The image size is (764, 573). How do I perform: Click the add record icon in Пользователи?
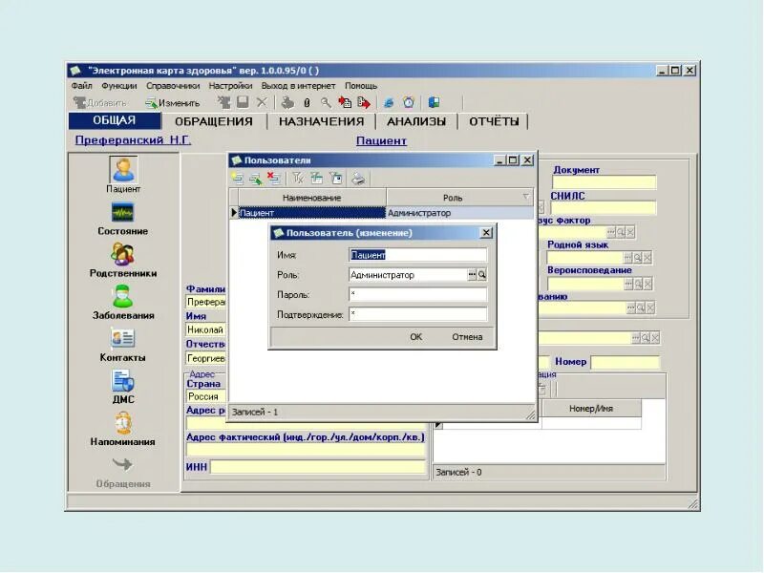pos(237,179)
